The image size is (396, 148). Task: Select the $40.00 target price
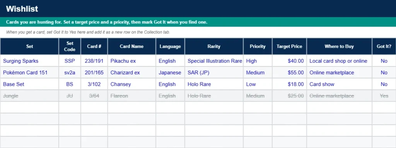pyautogui.click(x=289, y=61)
